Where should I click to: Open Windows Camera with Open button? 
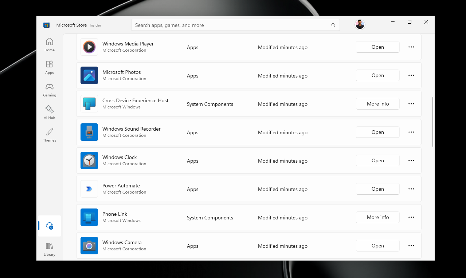point(378,246)
